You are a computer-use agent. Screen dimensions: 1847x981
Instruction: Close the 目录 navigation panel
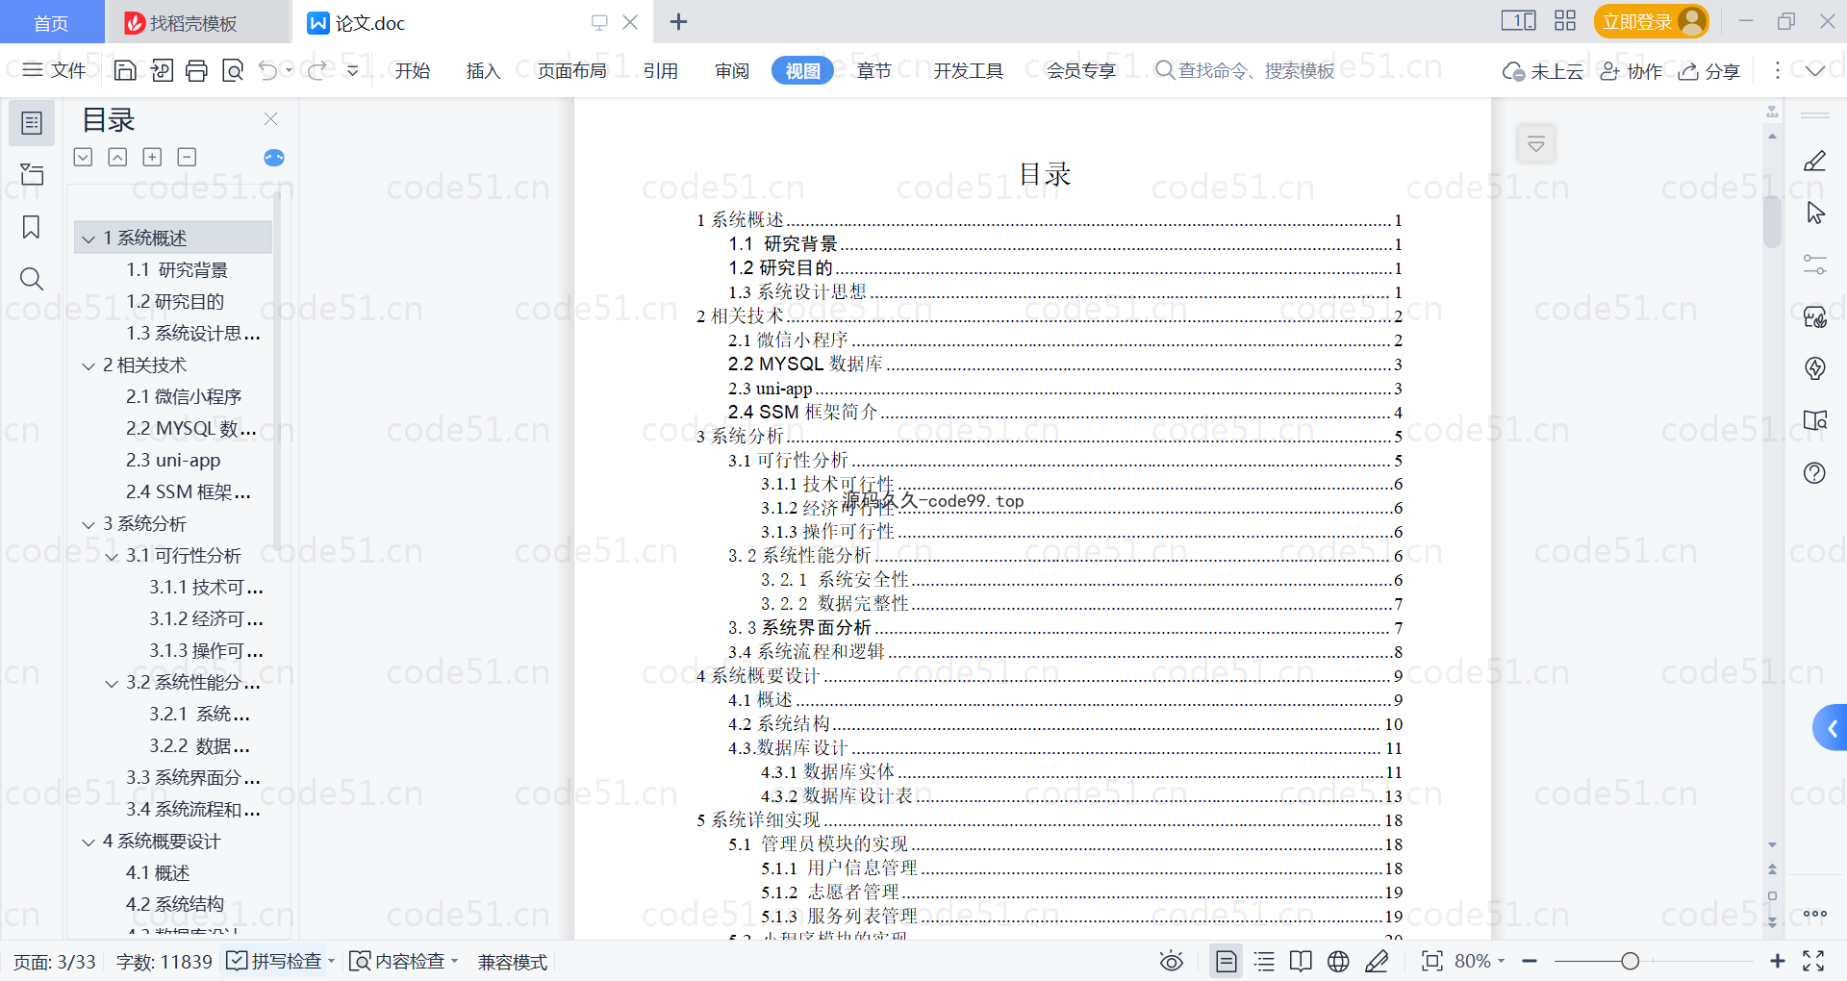[270, 119]
